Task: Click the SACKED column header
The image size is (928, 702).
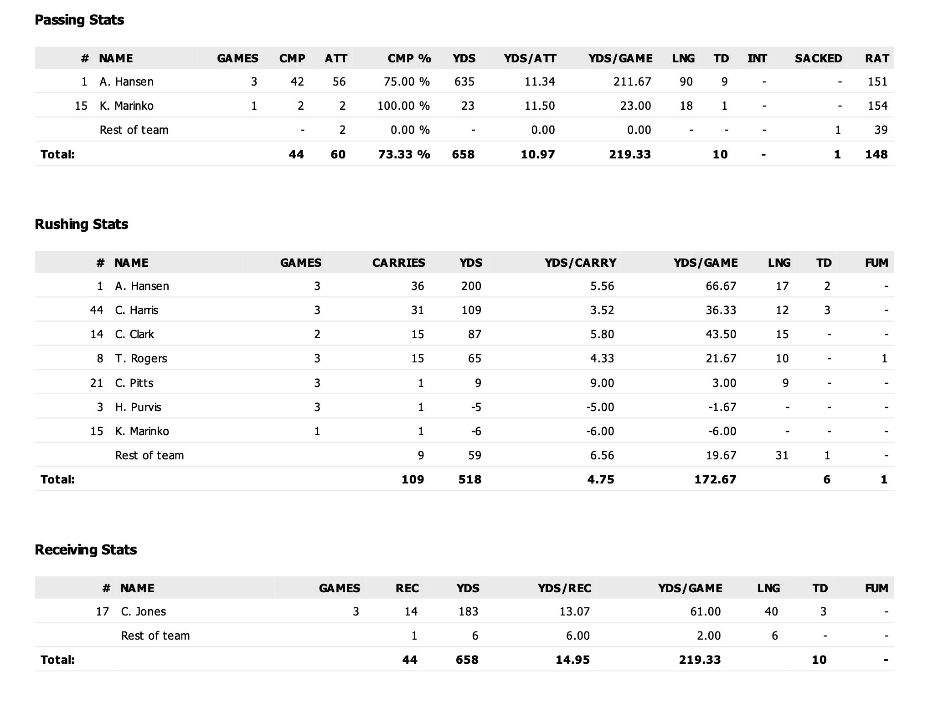Action: (818, 58)
